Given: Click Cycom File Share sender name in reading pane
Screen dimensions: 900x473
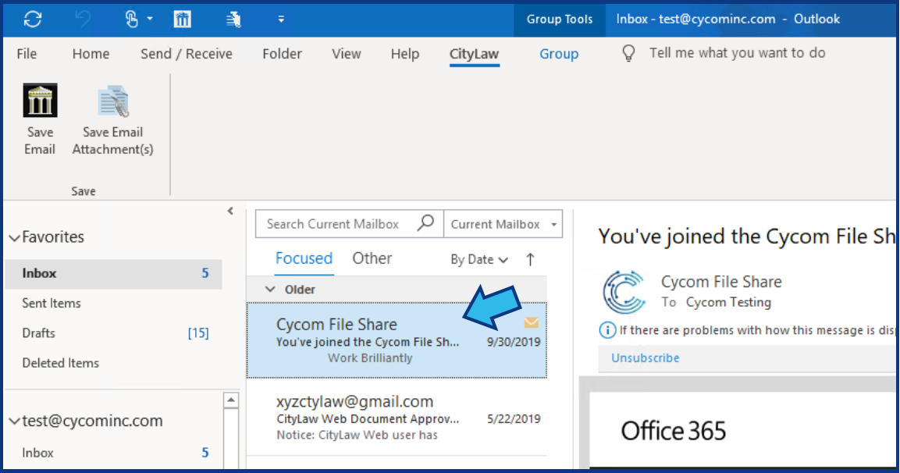Looking at the screenshot, I should (x=721, y=282).
